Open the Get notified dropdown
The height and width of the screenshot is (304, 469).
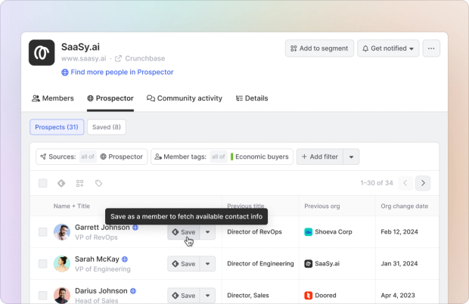point(388,48)
